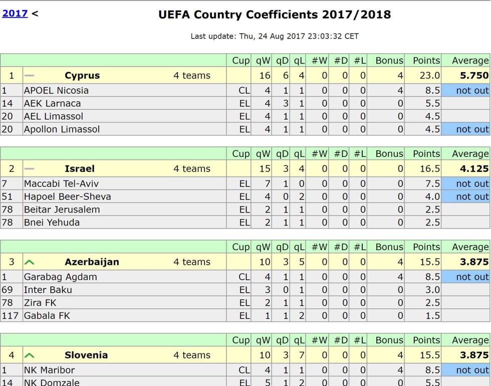Click the Bonus header in Azerbaijan table
This screenshot has width=491, height=386.
click(x=389, y=247)
